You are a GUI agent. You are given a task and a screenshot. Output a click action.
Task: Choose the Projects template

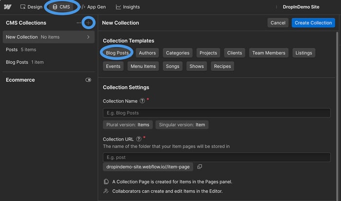pos(208,53)
